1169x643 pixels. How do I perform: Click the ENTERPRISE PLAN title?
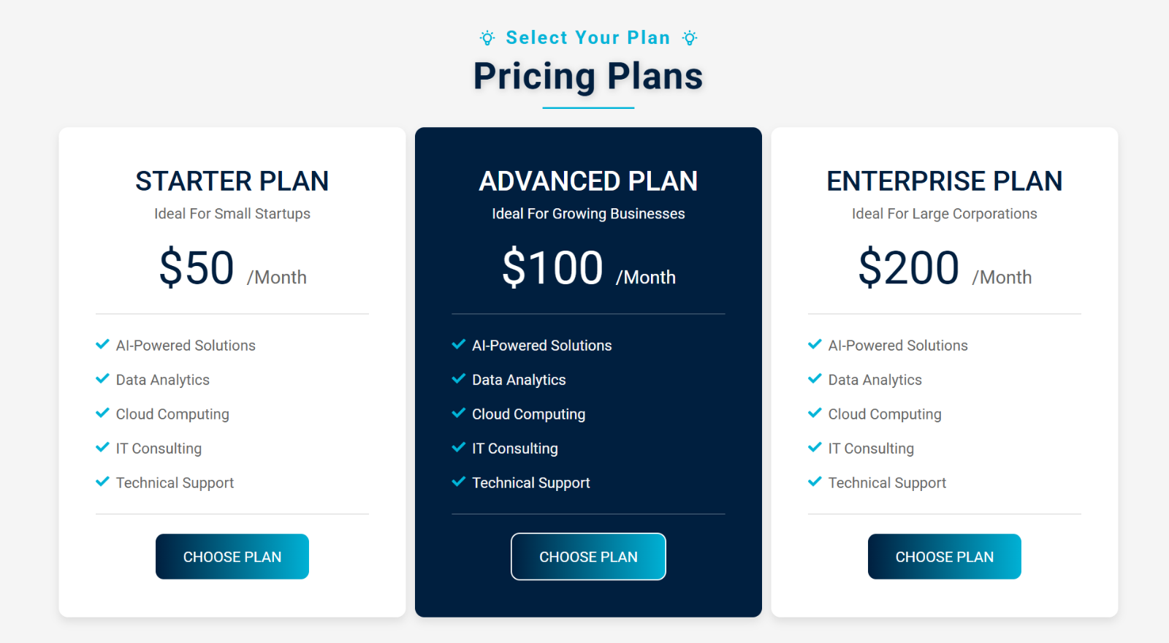(x=945, y=181)
